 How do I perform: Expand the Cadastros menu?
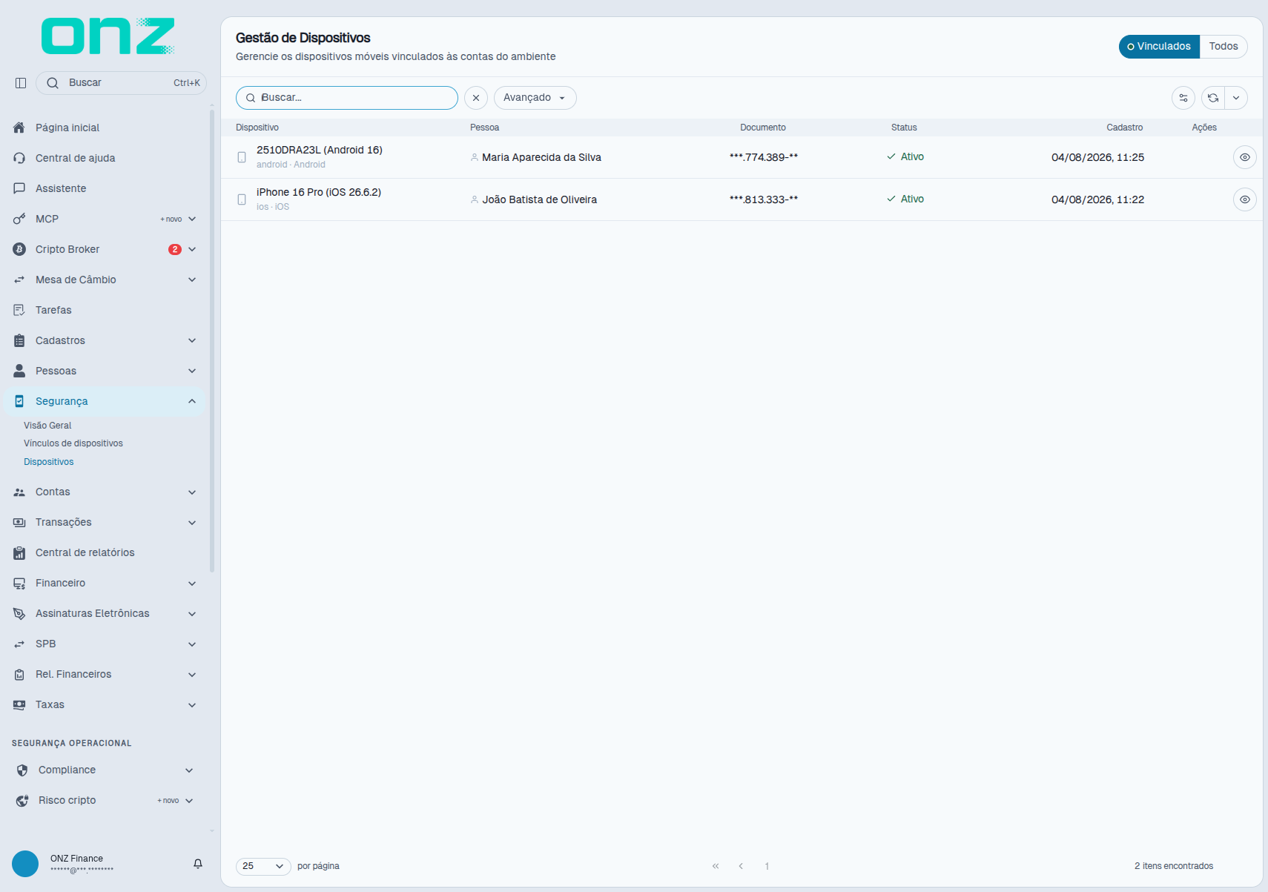(x=104, y=340)
